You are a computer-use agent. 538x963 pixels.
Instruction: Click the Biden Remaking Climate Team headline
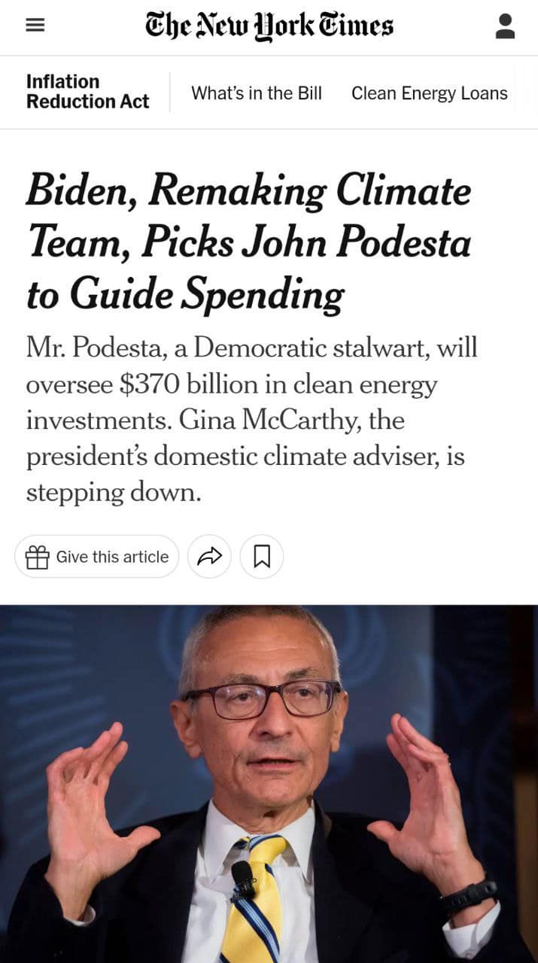click(248, 190)
